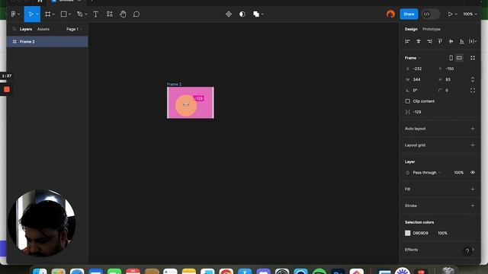Viewport: 488px width, 274px height.
Task: Add Auto layout with plus button
Action: [473, 129]
